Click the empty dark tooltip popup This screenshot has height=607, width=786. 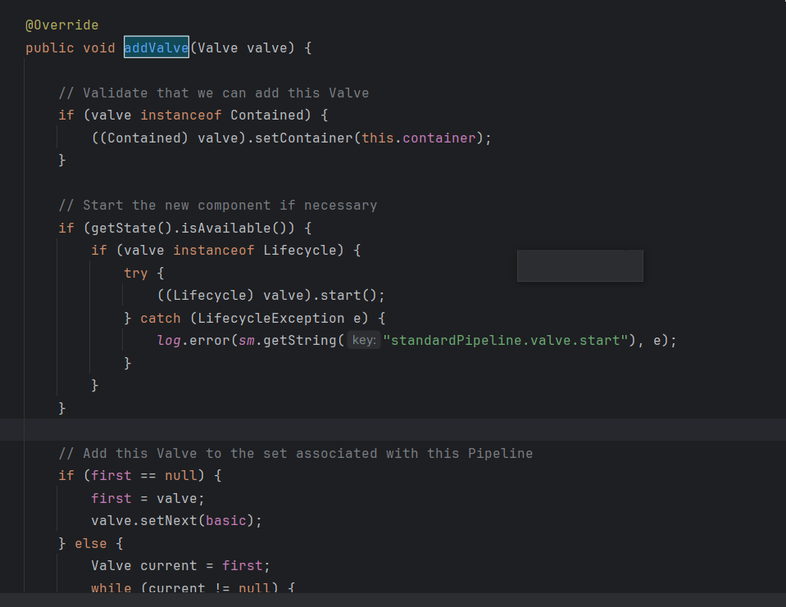pyautogui.click(x=579, y=266)
